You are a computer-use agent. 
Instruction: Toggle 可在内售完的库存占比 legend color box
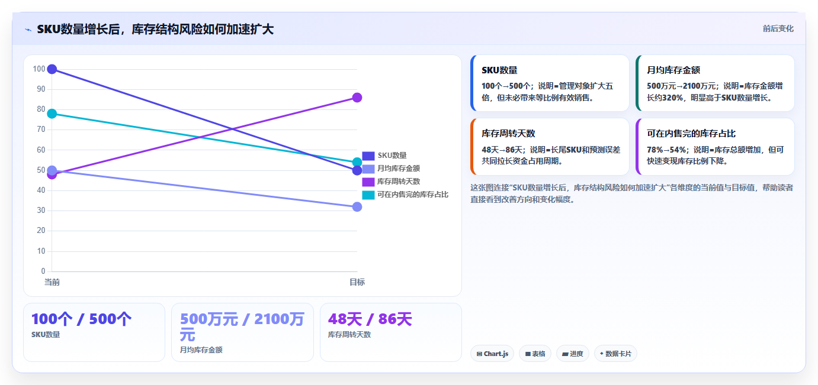pos(368,195)
